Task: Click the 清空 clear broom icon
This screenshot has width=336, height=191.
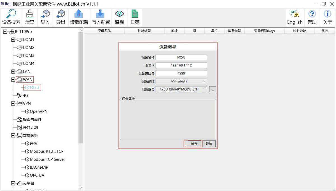Action: [x=30, y=14]
